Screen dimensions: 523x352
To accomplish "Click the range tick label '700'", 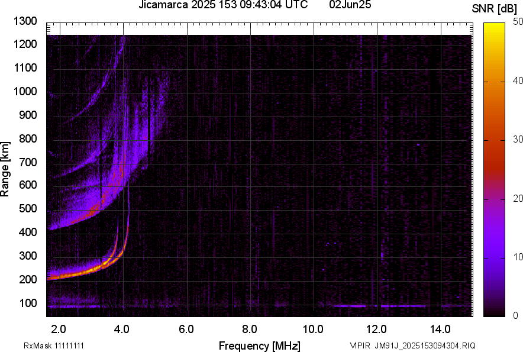I will click(x=28, y=162).
